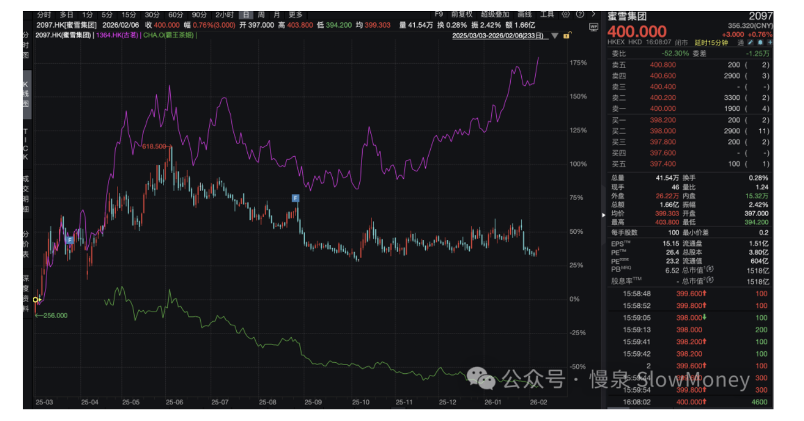Open the 更多 more periods dropdown
This screenshot has width=804, height=421.
click(x=296, y=14)
